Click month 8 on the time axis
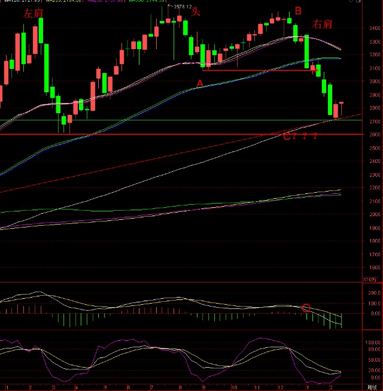This screenshot has height=391, width=383. click(180, 387)
